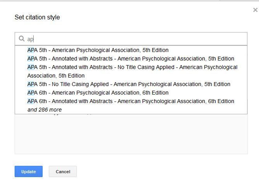Image resolution: width=259 pixels, height=181 pixels.
Task: Click the Cancel button
Action: (63, 172)
